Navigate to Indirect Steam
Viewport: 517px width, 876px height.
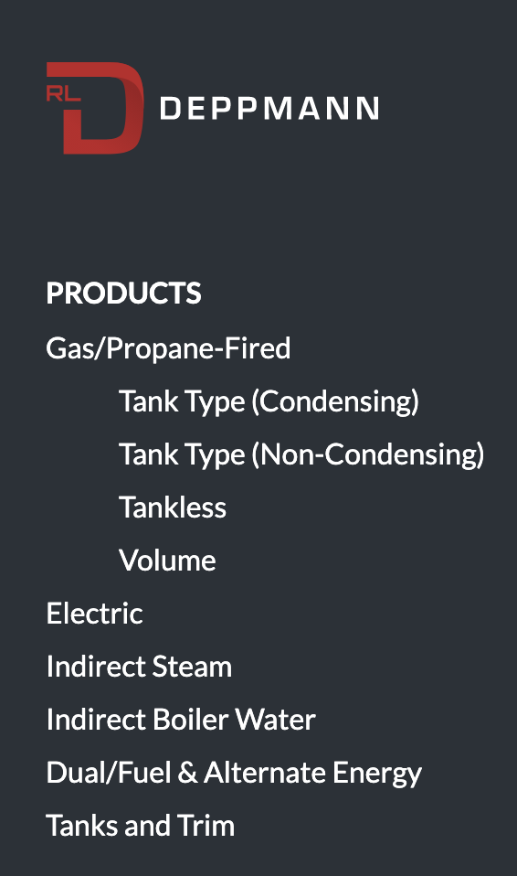click(139, 667)
